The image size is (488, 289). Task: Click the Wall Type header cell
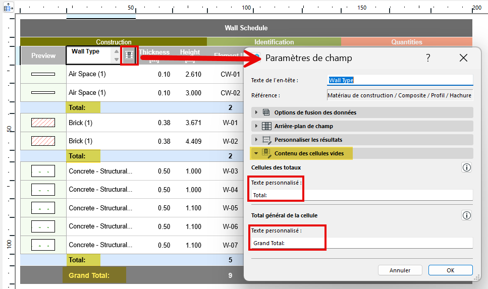tap(89, 55)
